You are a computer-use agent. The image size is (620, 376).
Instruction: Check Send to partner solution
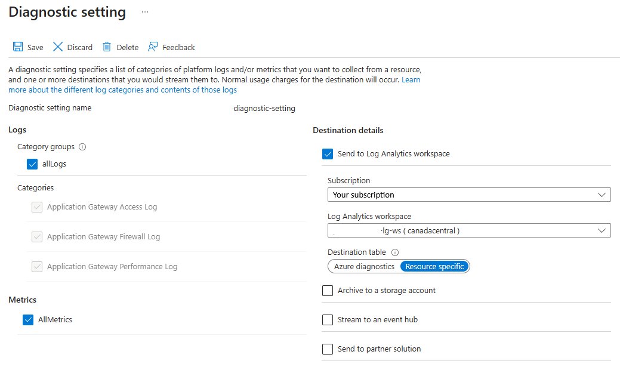point(328,349)
